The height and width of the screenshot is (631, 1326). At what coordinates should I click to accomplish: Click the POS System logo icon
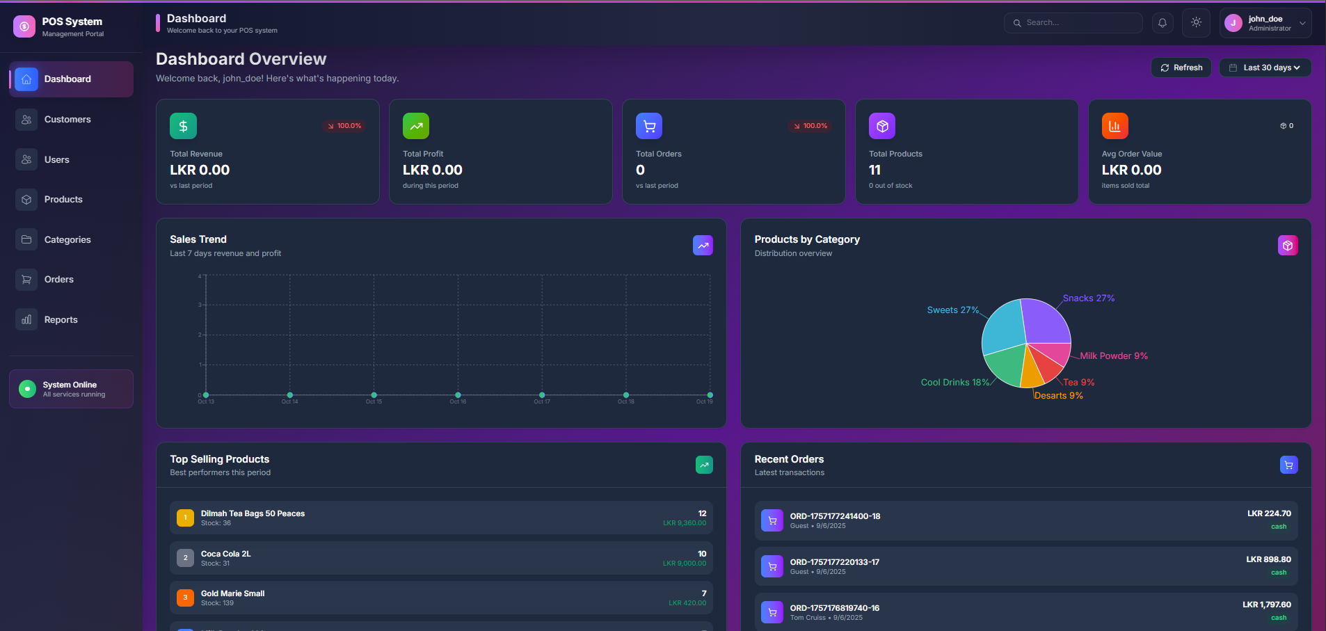click(x=24, y=26)
